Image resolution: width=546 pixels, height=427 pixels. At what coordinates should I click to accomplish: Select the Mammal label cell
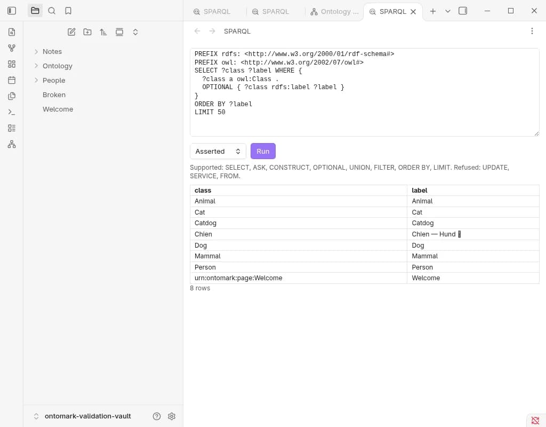[473, 256]
